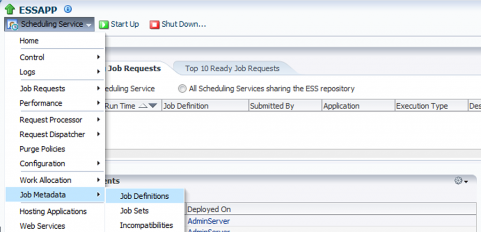
Task: Click the green Start Up icon
Action: 104,25
